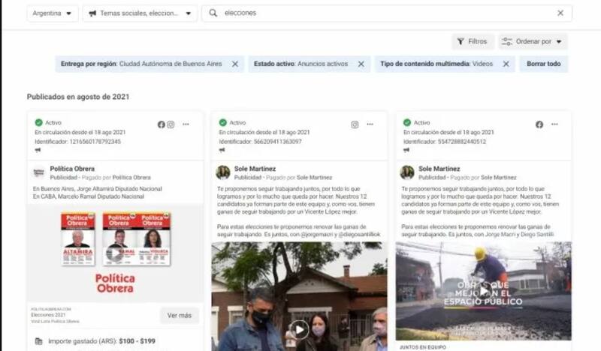The height and width of the screenshot is (351, 601).
Task: Open more options on the rightmost ad card
Action: click(x=554, y=124)
